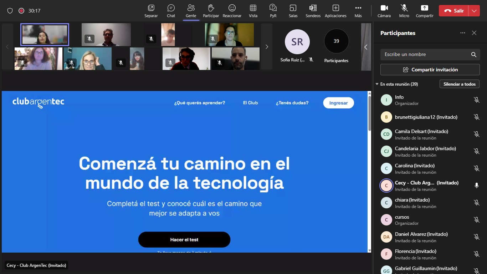Open the Reaccionar emoji menu

coord(232,11)
